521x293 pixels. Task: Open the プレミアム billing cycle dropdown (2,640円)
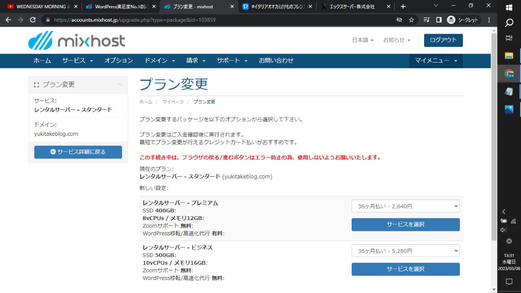[406, 206]
